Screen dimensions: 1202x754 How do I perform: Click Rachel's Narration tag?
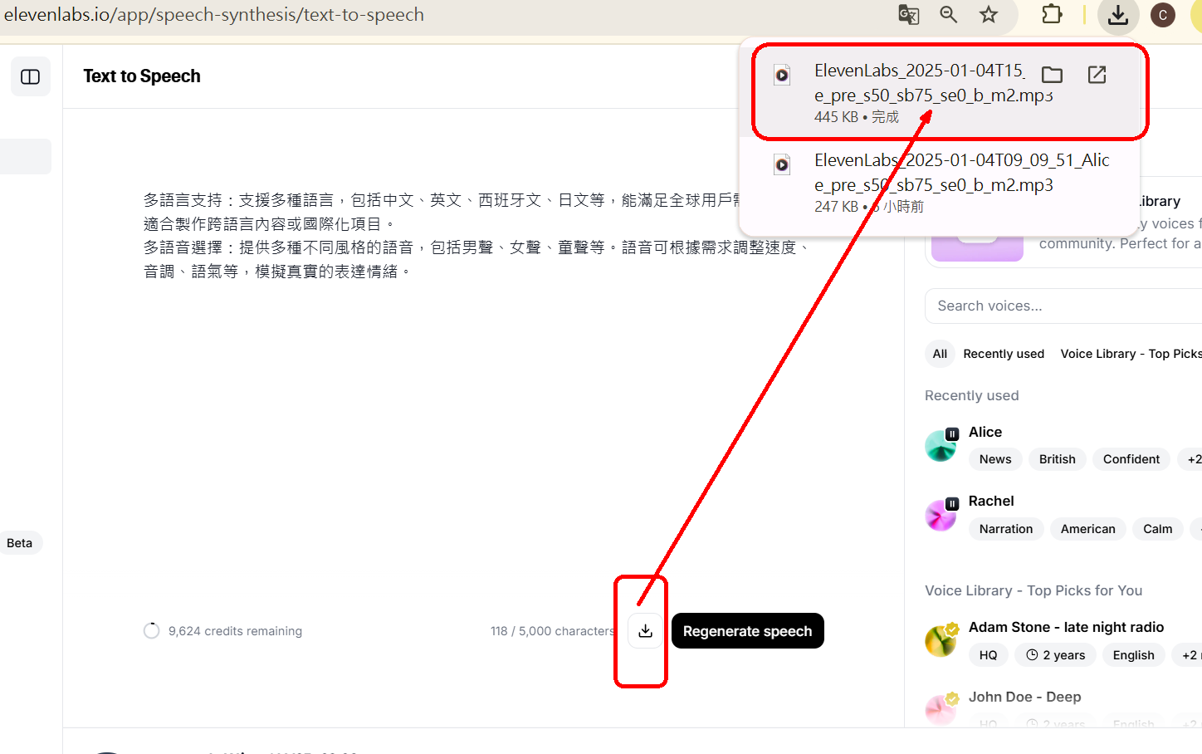pyautogui.click(x=1006, y=529)
